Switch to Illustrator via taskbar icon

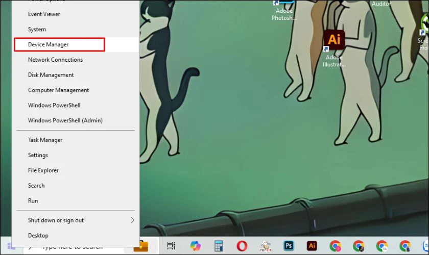point(312,246)
